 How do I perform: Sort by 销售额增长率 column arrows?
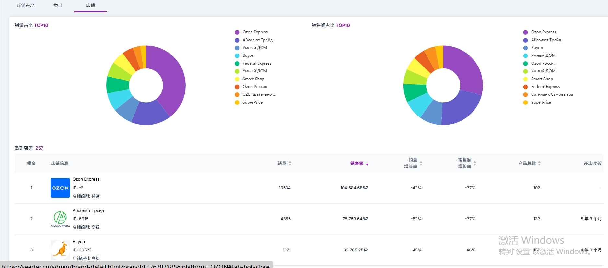tap(475, 163)
